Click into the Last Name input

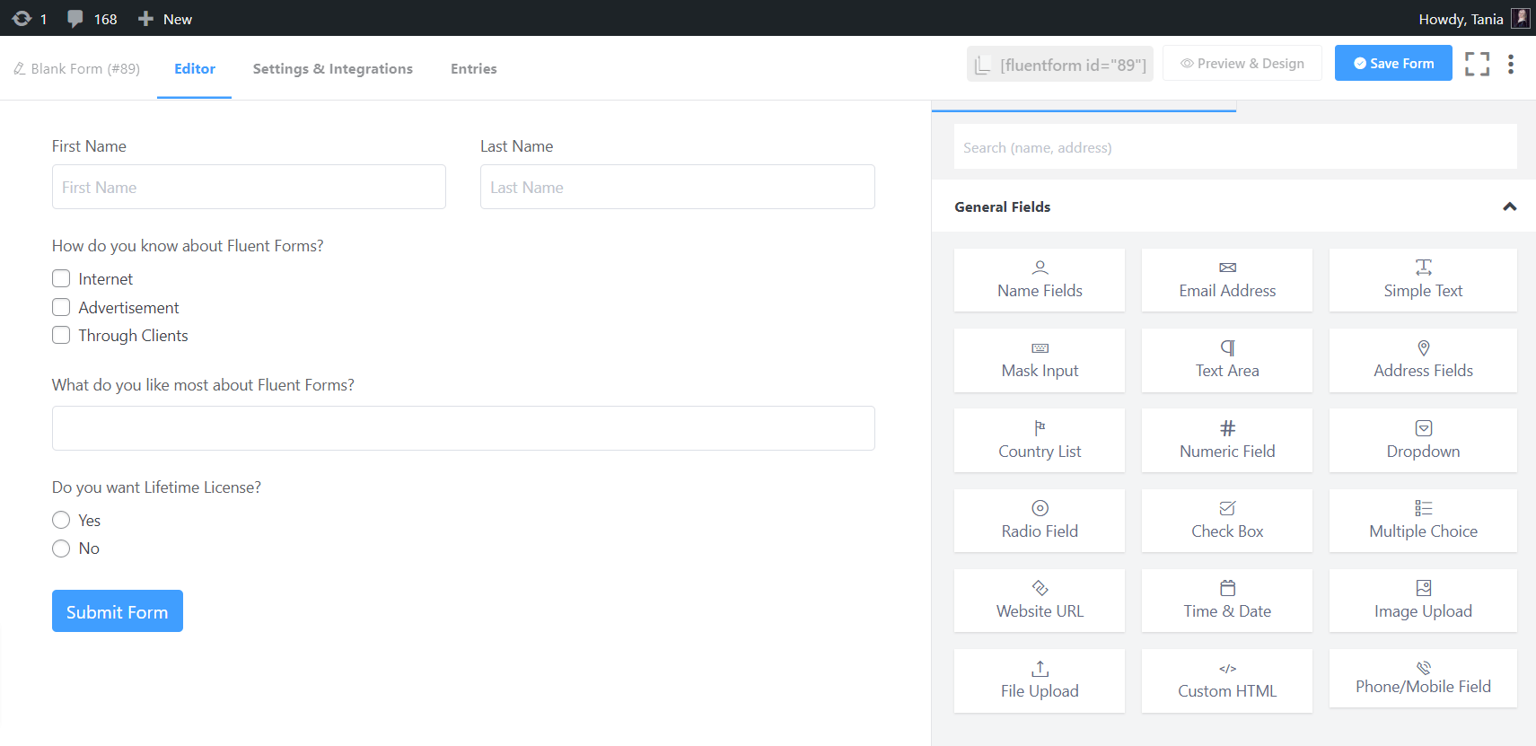pyautogui.click(x=678, y=187)
